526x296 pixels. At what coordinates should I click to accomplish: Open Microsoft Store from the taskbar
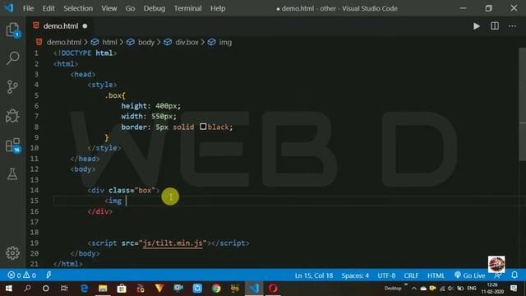pyautogui.click(x=122, y=289)
